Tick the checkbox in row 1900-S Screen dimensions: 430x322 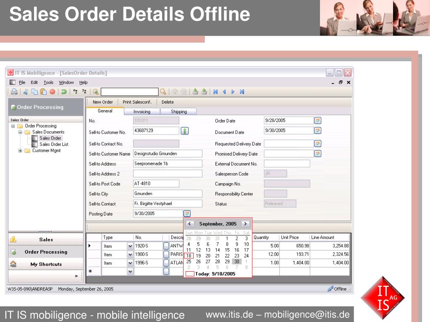pyautogui.click(x=166, y=254)
